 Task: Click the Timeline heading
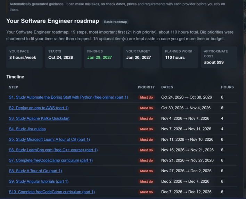point(15,77)
